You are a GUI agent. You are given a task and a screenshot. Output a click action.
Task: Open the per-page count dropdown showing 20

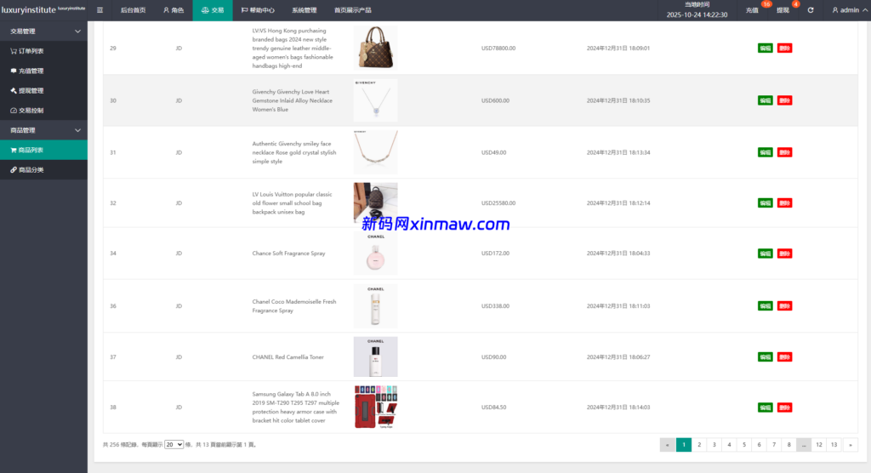coord(174,444)
